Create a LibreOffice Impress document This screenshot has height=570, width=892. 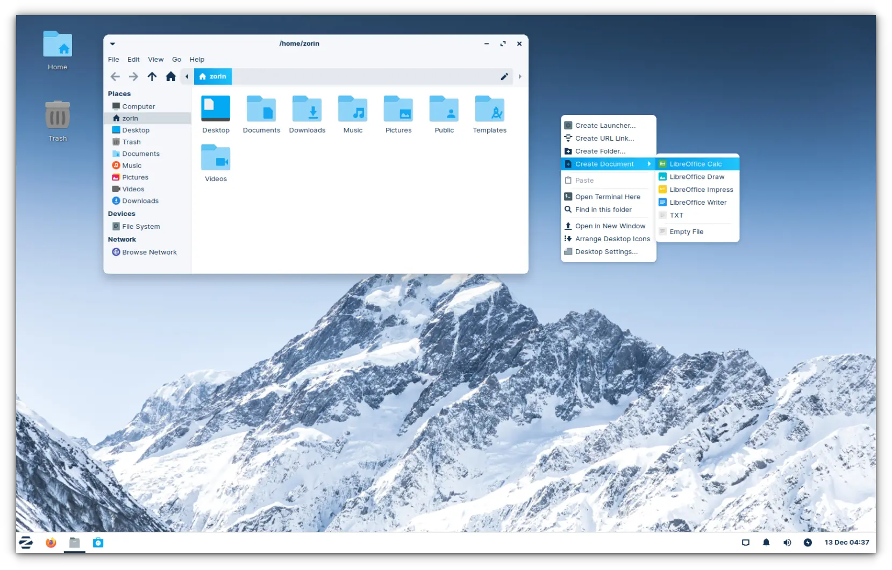point(698,190)
